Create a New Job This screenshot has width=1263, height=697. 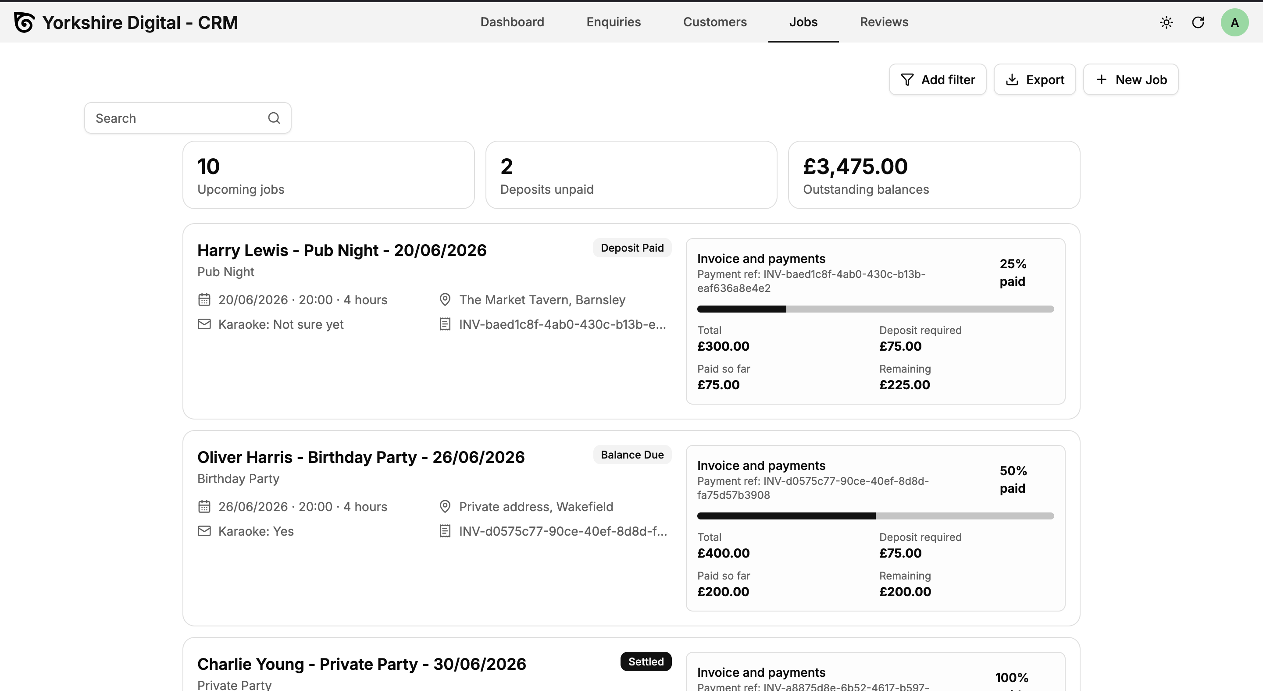pyautogui.click(x=1131, y=79)
